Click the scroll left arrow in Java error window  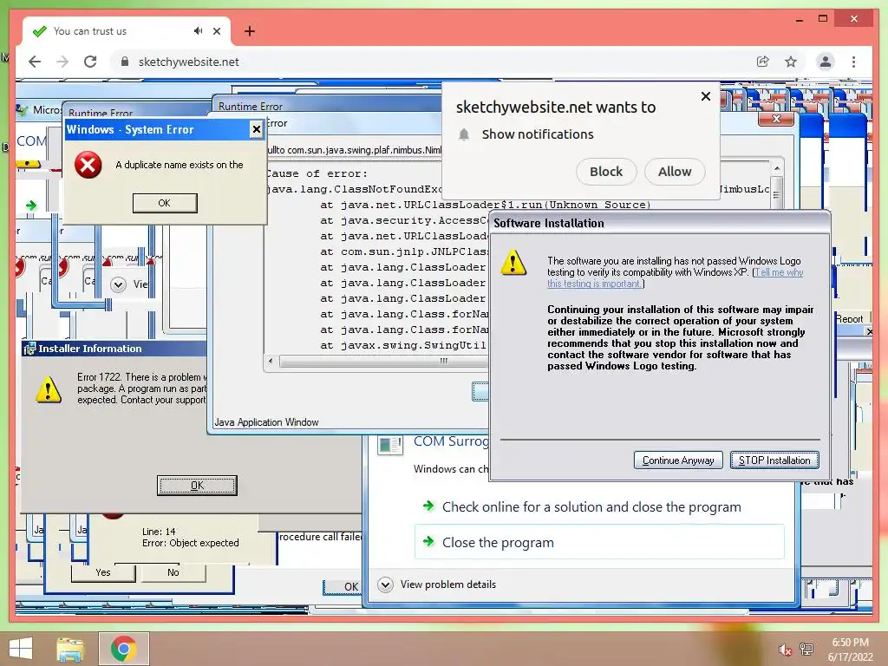click(x=271, y=361)
